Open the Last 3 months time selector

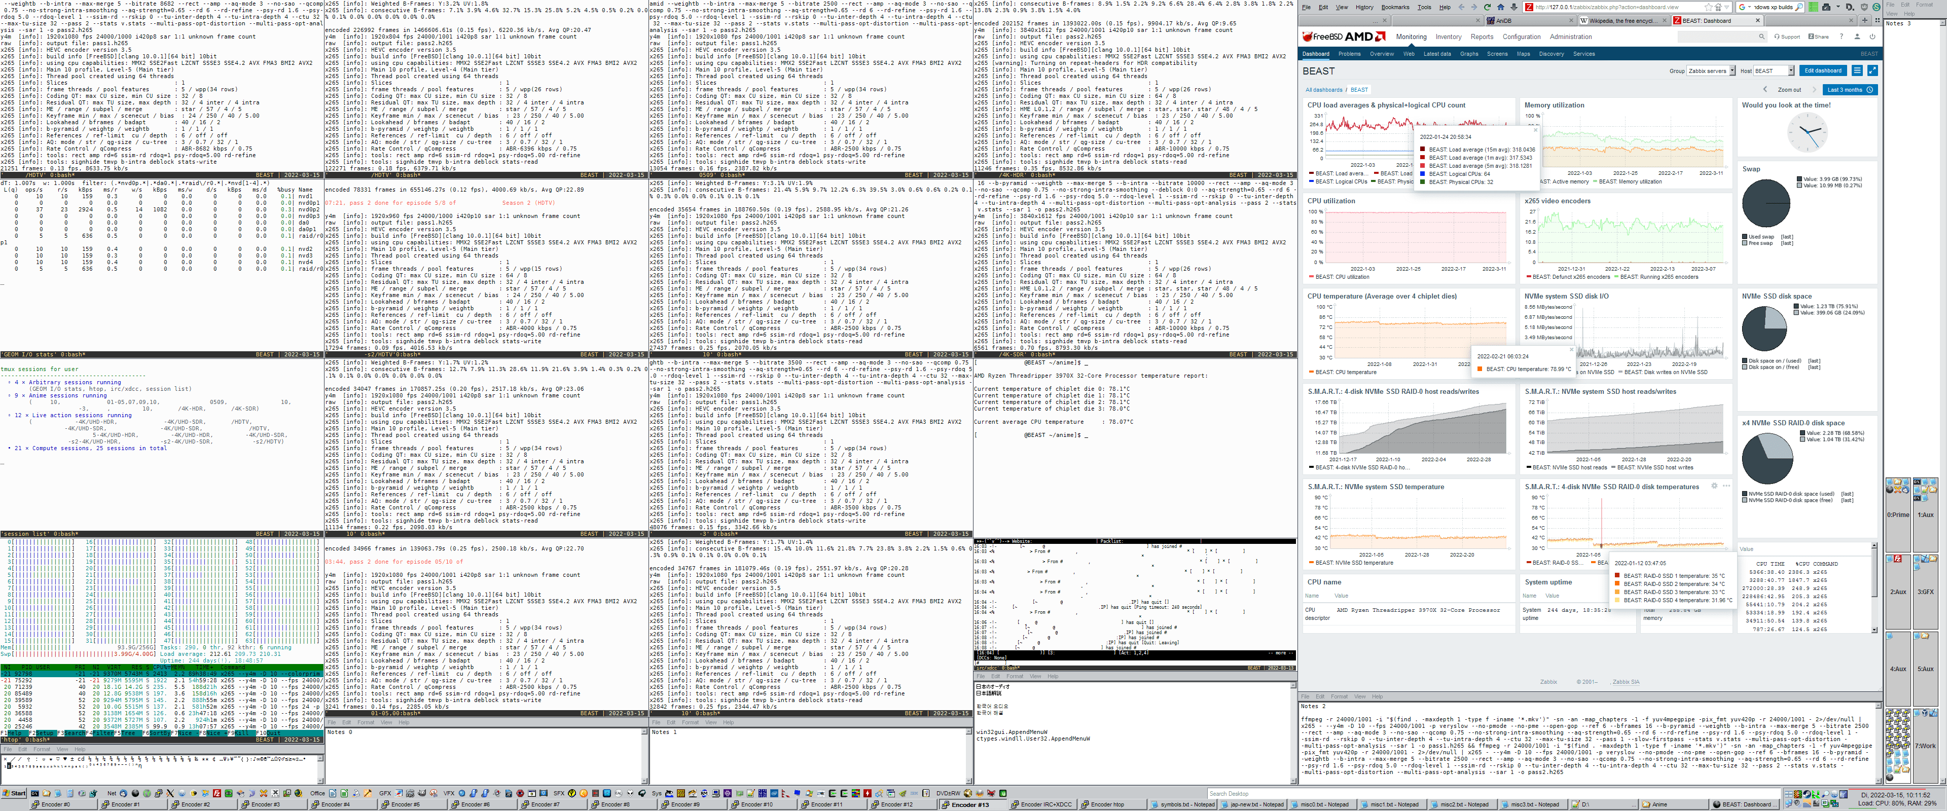pos(1850,90)
